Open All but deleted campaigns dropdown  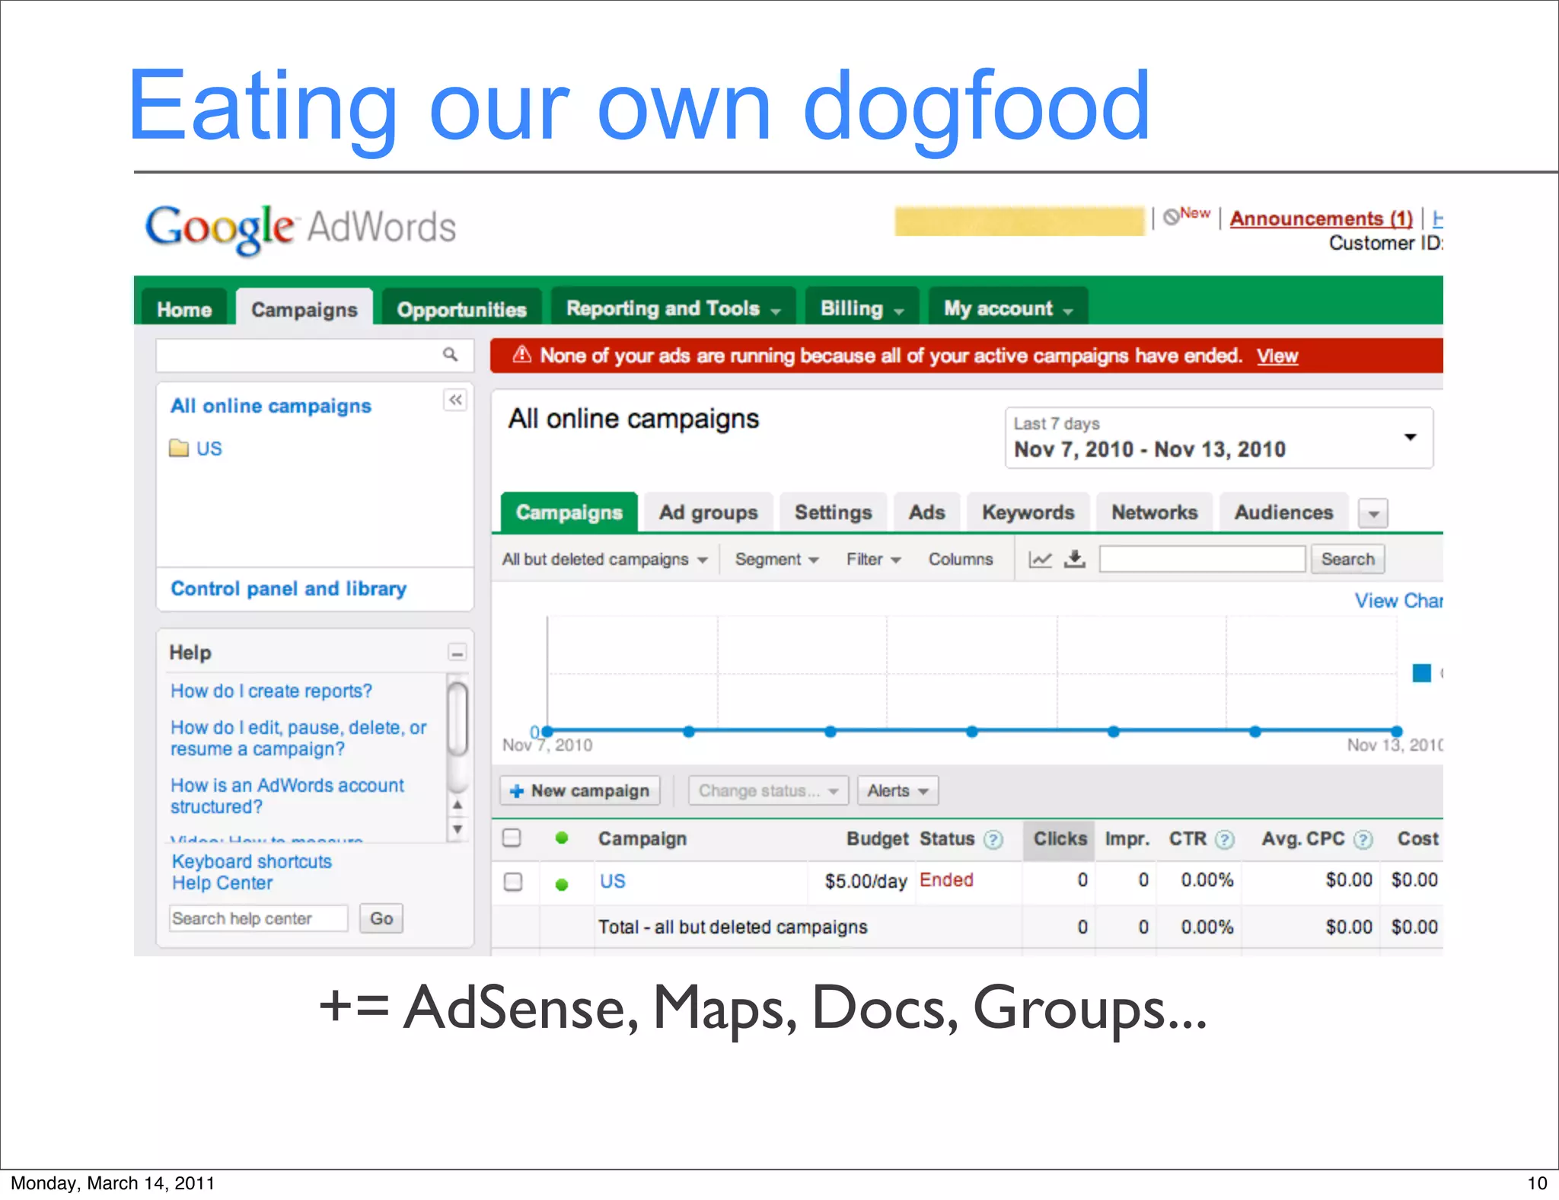(x=604, y=560)
